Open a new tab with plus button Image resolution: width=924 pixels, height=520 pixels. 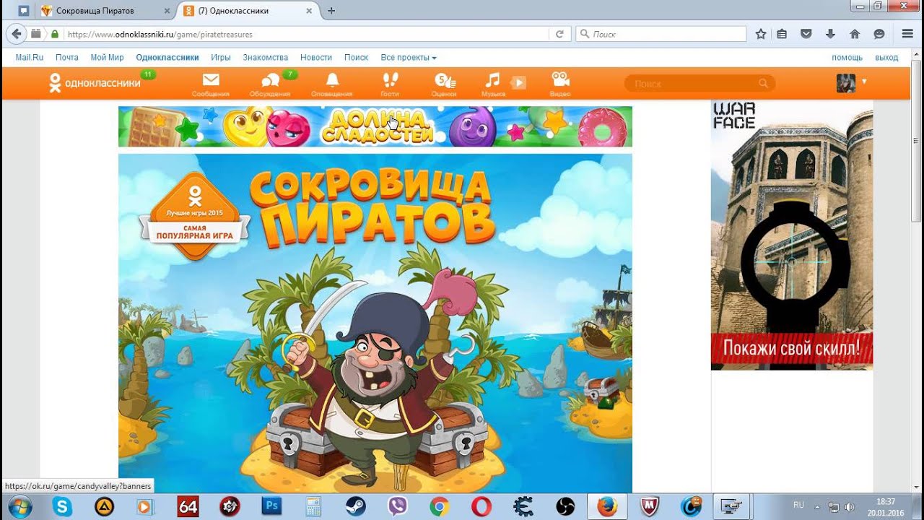click(331, 11)
